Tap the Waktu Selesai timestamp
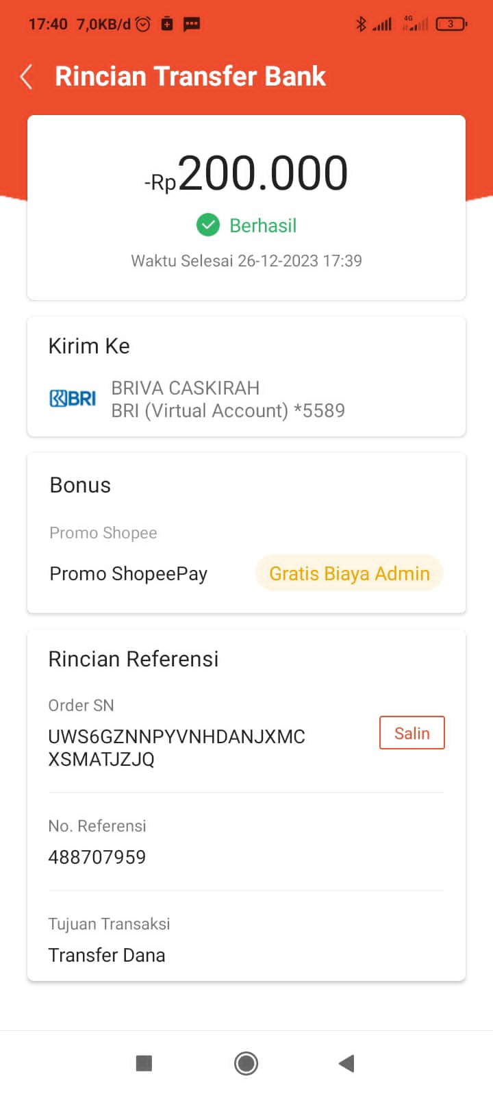This screenshot has height=1096, width=493. [246, 261]
